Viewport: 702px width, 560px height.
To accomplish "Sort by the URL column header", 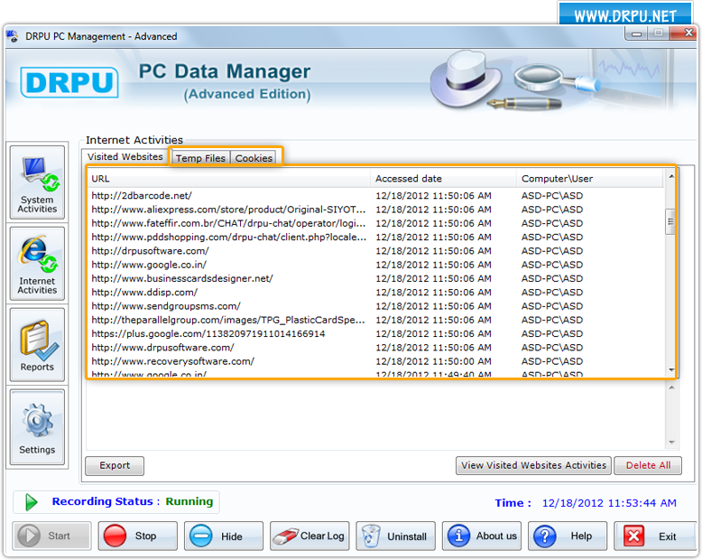I will point(229,179).
